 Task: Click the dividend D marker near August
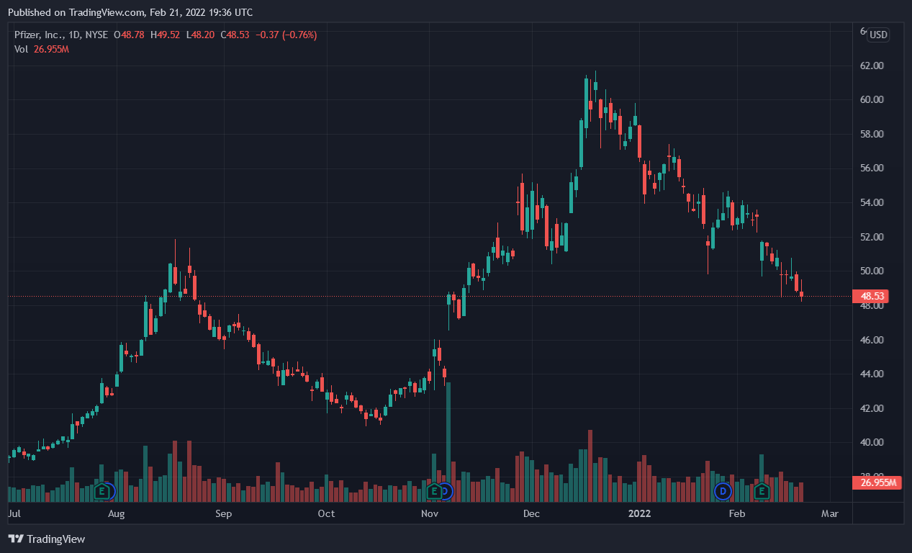click(x=109, y=491)
